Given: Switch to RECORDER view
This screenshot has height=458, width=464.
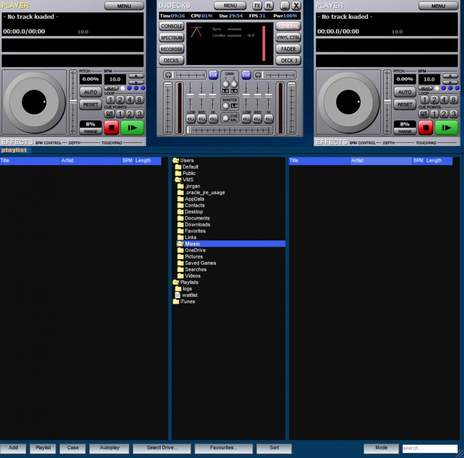Looking at the screenshot, I should [172, 49].
